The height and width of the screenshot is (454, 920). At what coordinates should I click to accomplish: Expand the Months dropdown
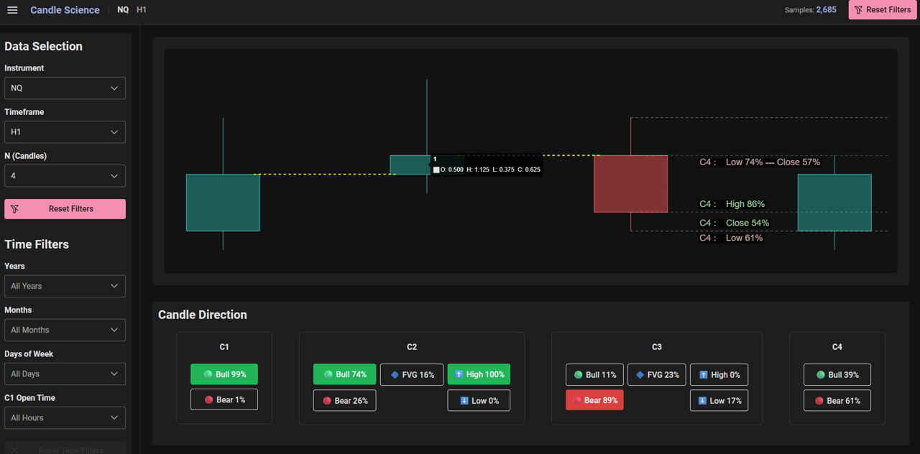point(65,330)
